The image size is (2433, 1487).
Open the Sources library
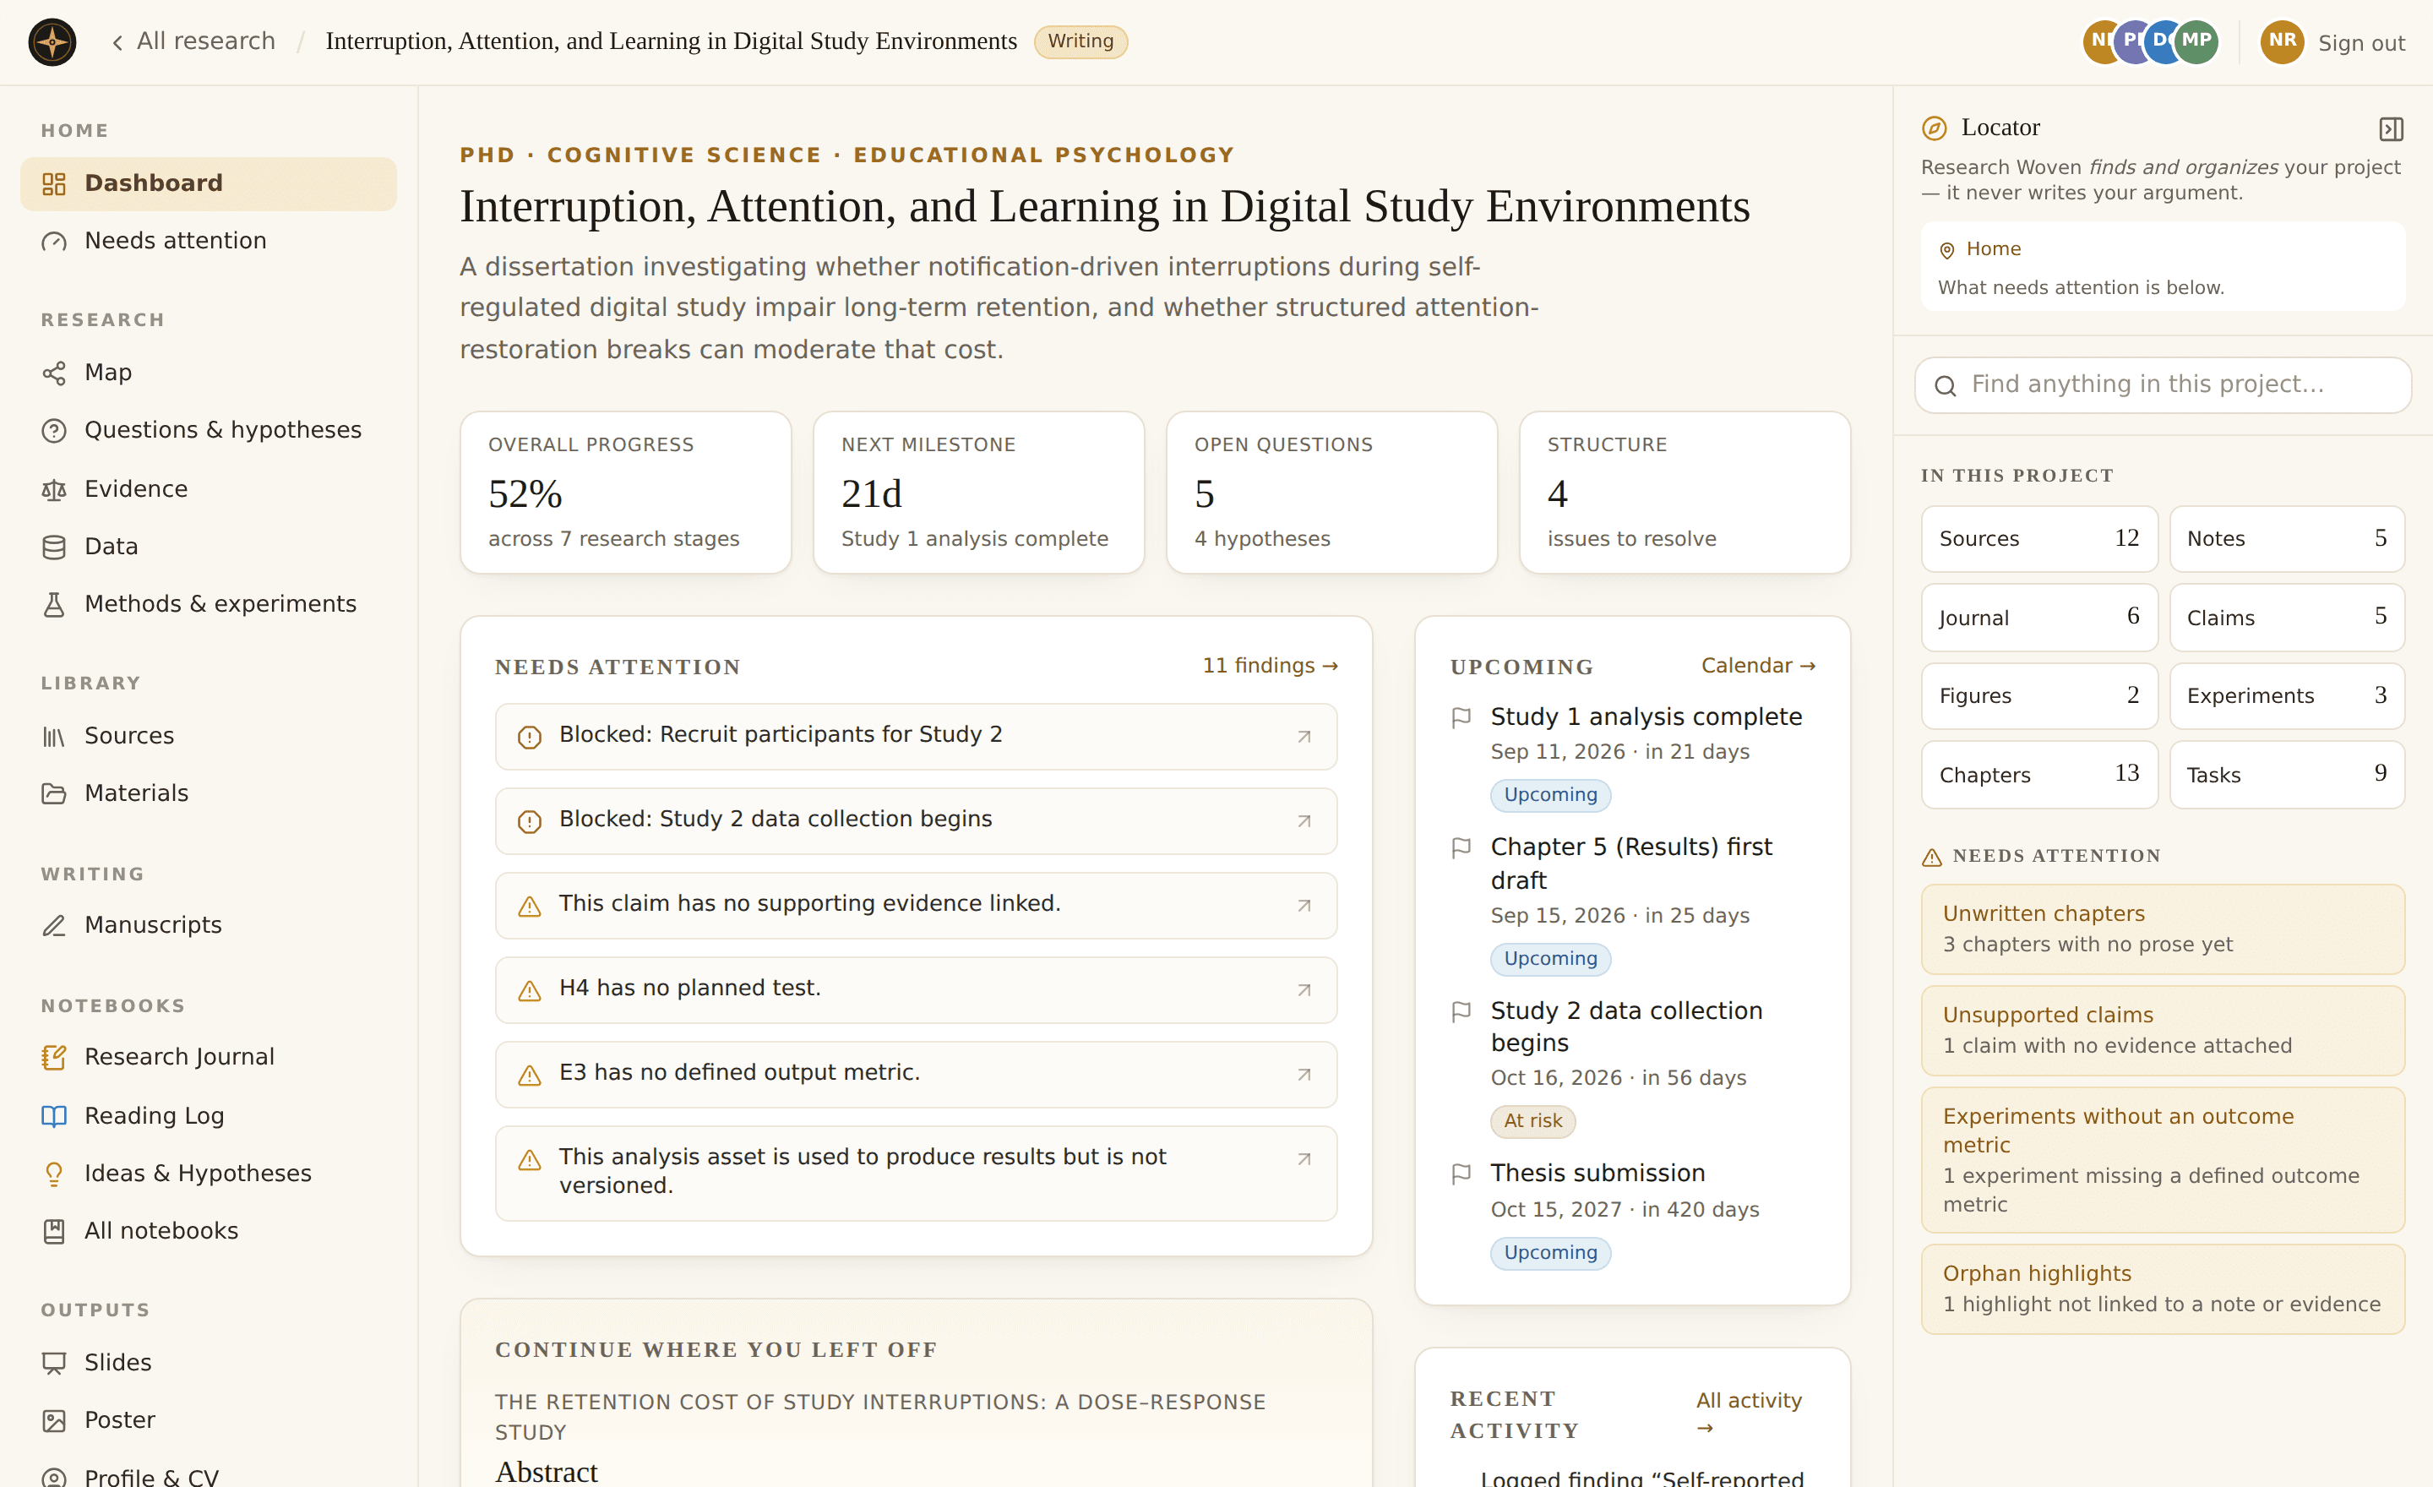[x=209, y=736]
